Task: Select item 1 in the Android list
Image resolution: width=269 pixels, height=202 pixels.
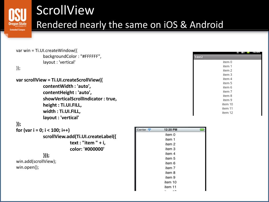Action: tap(227, 66)
